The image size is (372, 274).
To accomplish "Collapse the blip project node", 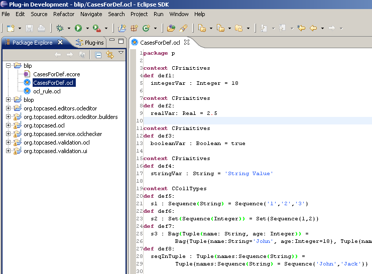I will click(9, 65).
